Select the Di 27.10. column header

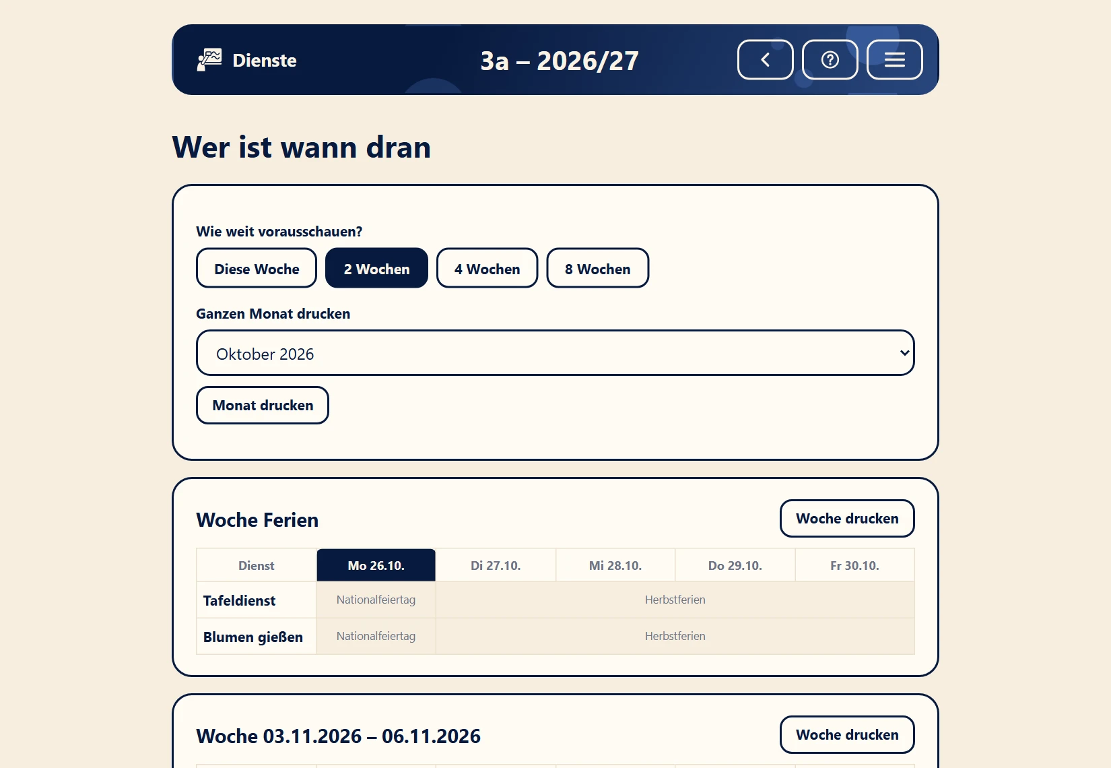(x=496, y=565)
